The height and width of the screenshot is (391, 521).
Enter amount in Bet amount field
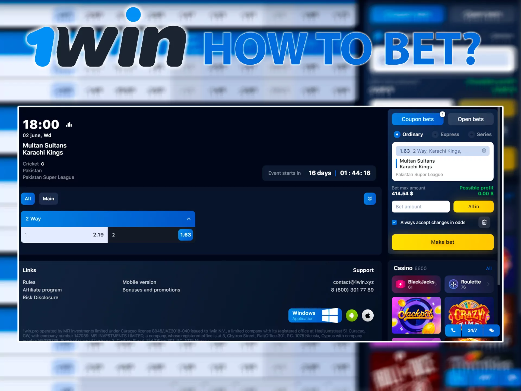[x=421, y=207]
